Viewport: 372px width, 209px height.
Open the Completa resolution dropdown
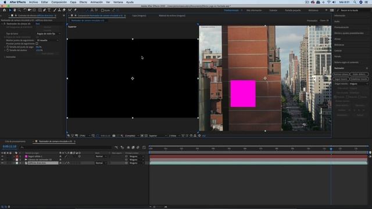tap(132, 136)
